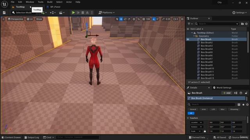
Task: Open the viewport Show flags menu
Action: pyautogui.click(x=39, y=19)
